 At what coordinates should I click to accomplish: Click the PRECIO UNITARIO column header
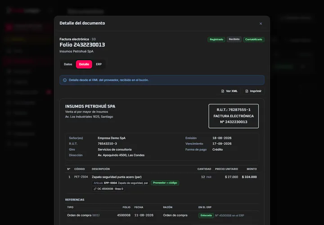pyautogui.click(x=226, y=169)
